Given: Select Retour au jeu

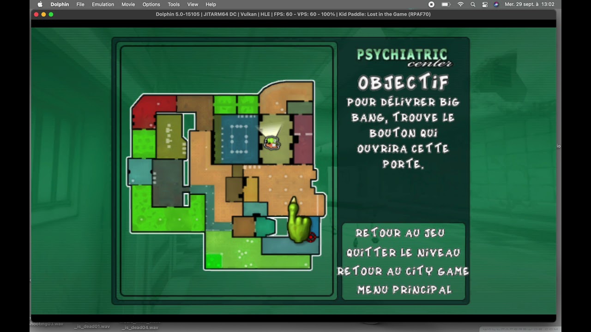Looking at the screenshot, I should (400, 233).
